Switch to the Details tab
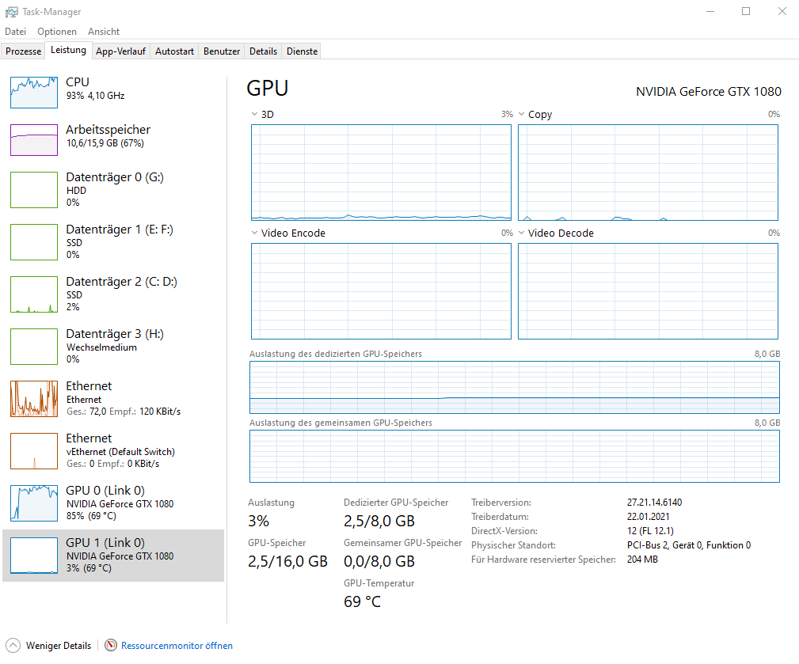The image size is (799, 664). 264,51
